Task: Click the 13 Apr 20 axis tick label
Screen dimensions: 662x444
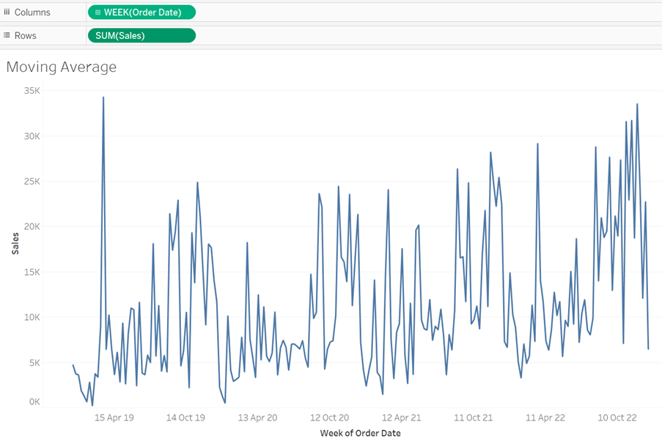Action: [x=257, y=417]
